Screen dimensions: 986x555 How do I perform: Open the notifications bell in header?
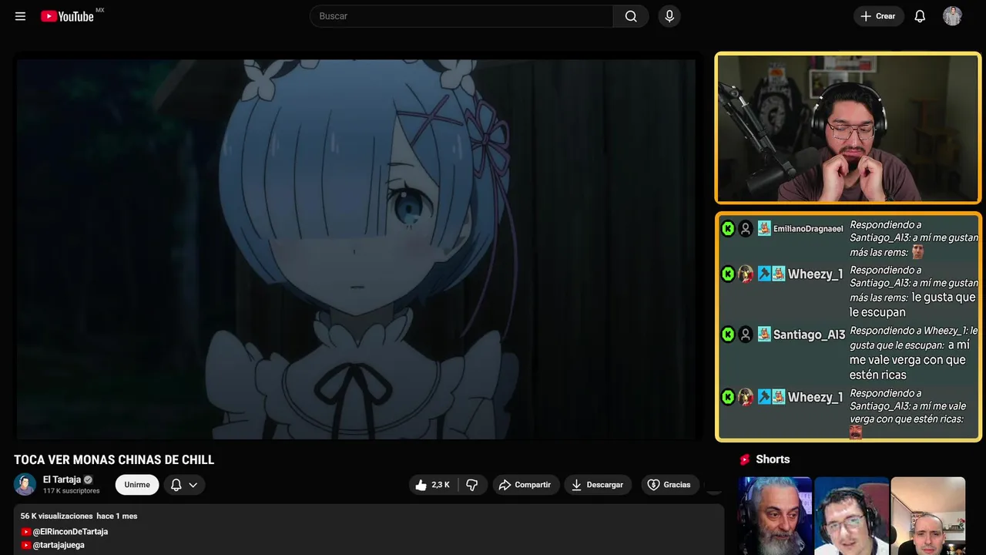pos(920,16)
